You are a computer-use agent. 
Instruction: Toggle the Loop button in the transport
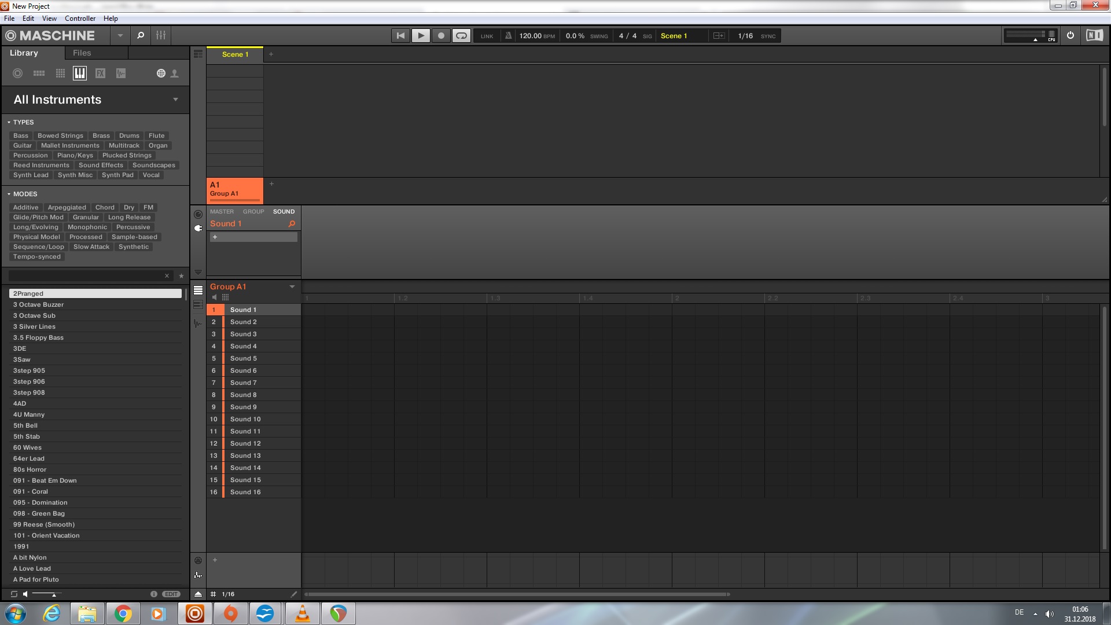461,36
